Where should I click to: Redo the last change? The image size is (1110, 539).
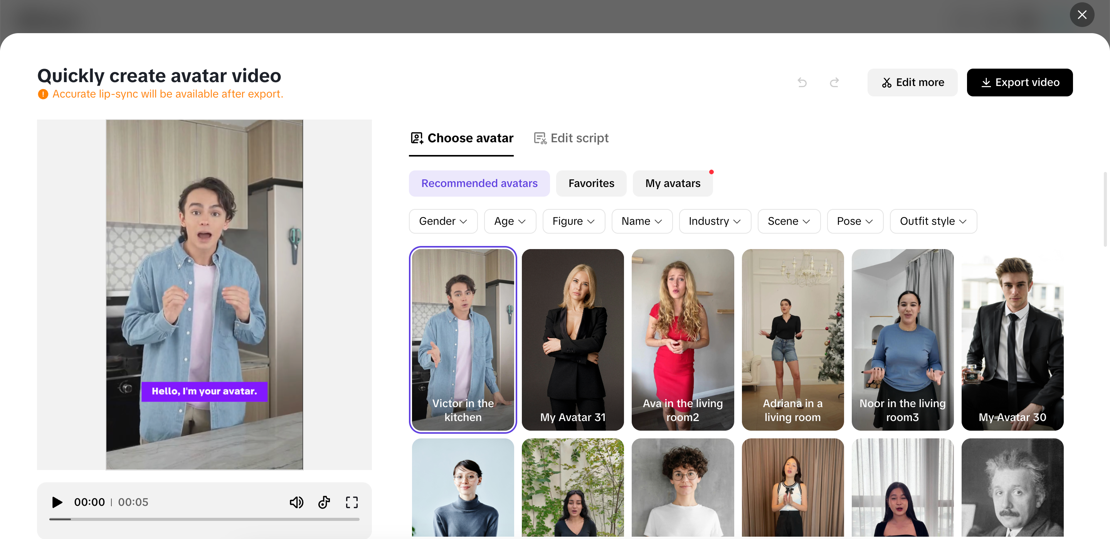(x=834, y=83)
